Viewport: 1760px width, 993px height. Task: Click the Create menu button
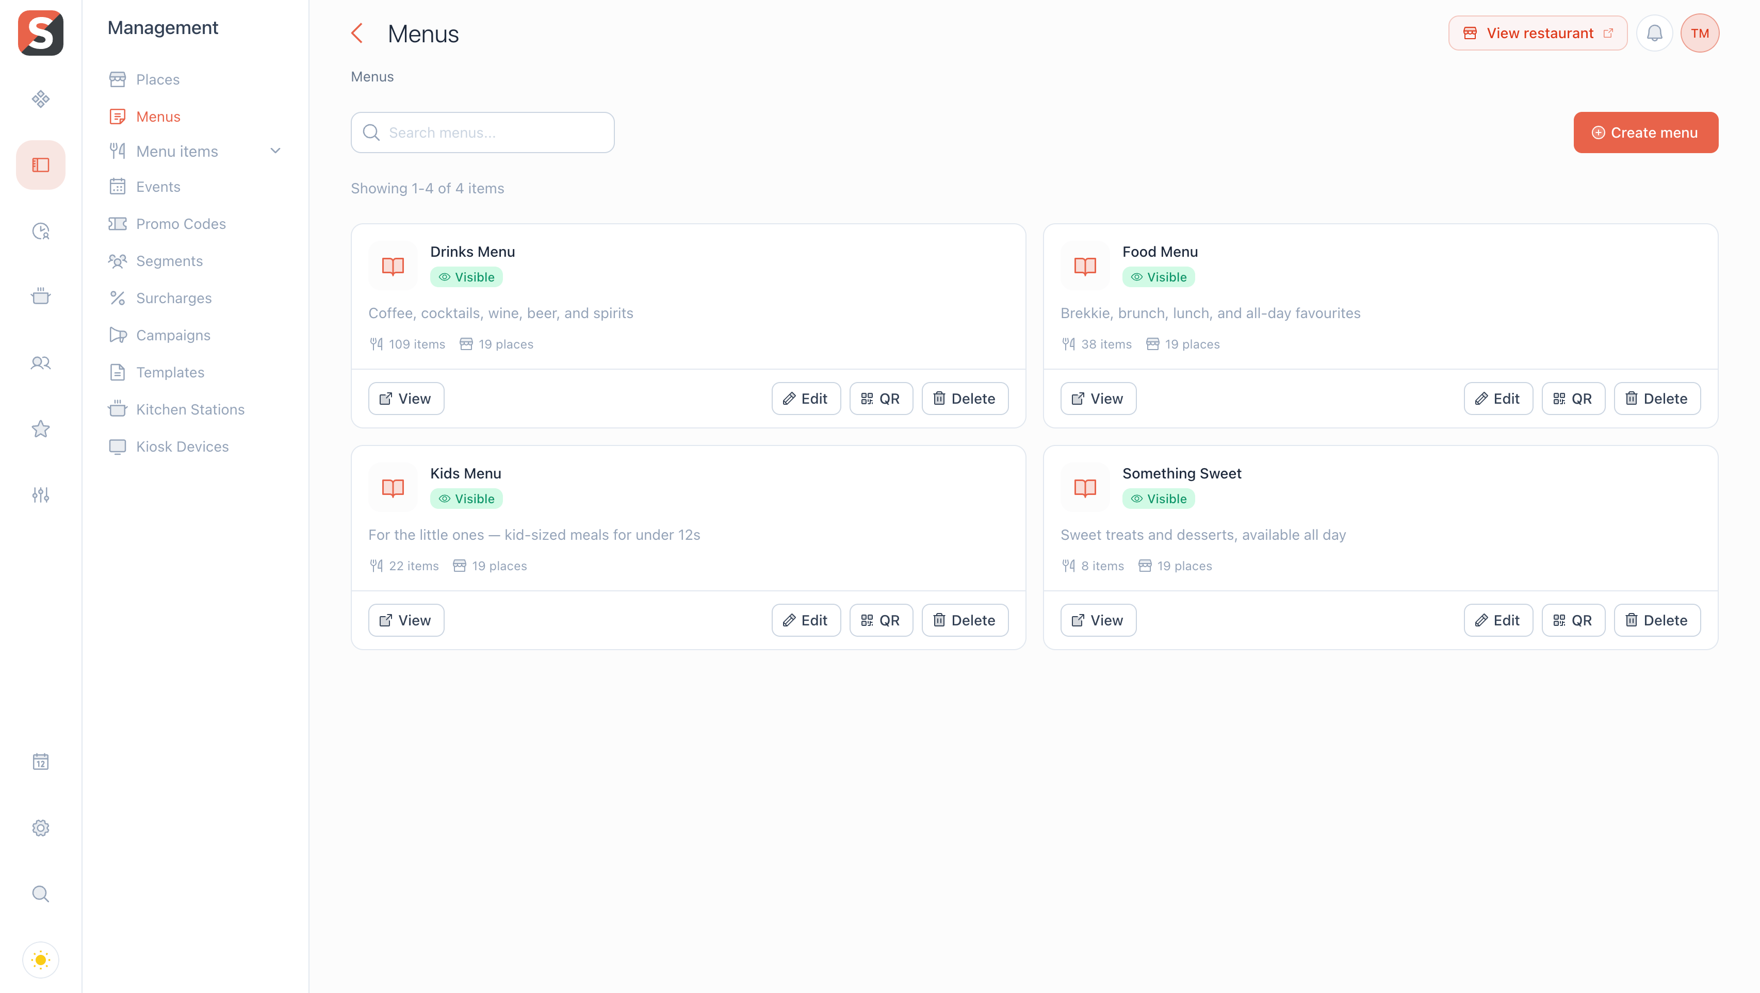click(1645, 133)
